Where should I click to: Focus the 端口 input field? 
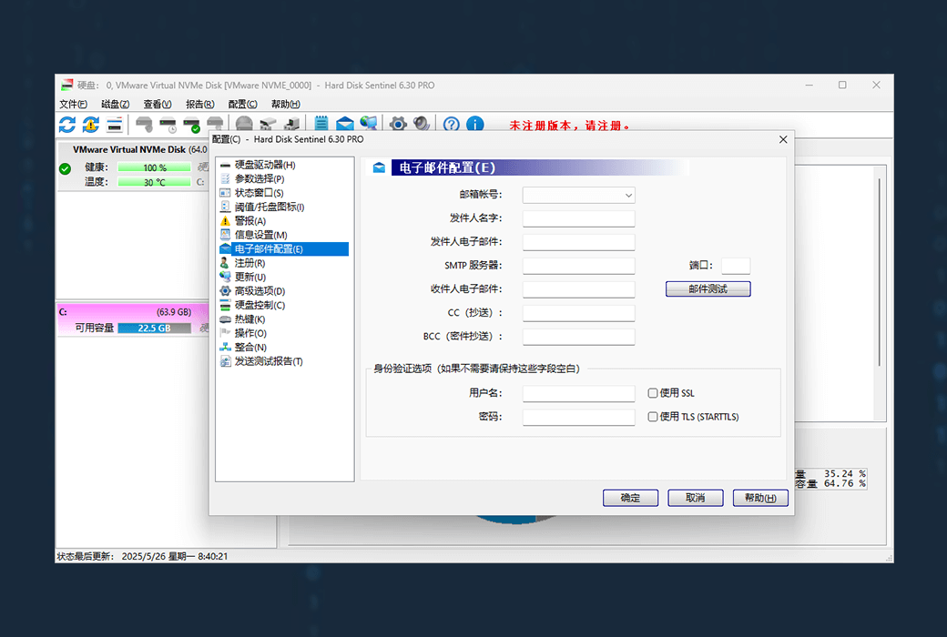point(736,266)
